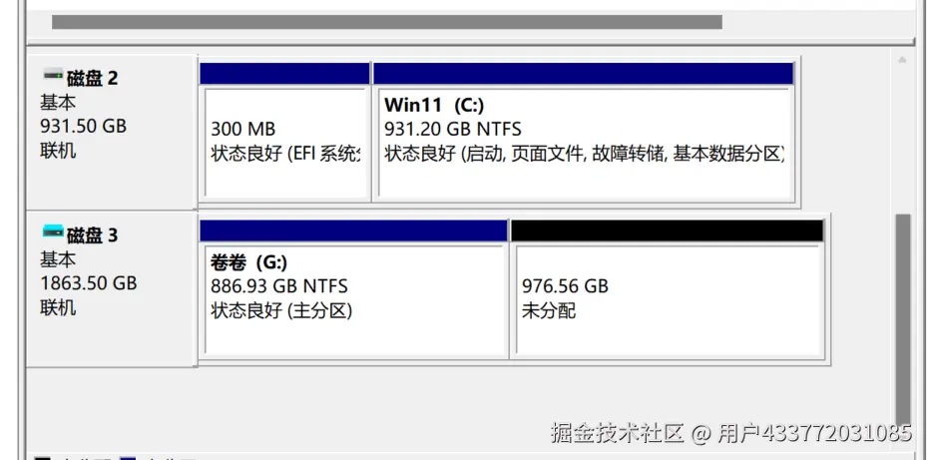This screenshot has width=927, height=460.
Task: Click the blue header bar above the G: volume
Action: 353,230
